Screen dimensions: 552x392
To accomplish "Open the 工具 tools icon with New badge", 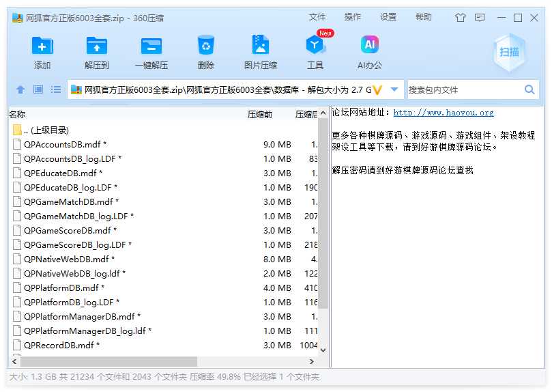I will (x=315, y=44).
